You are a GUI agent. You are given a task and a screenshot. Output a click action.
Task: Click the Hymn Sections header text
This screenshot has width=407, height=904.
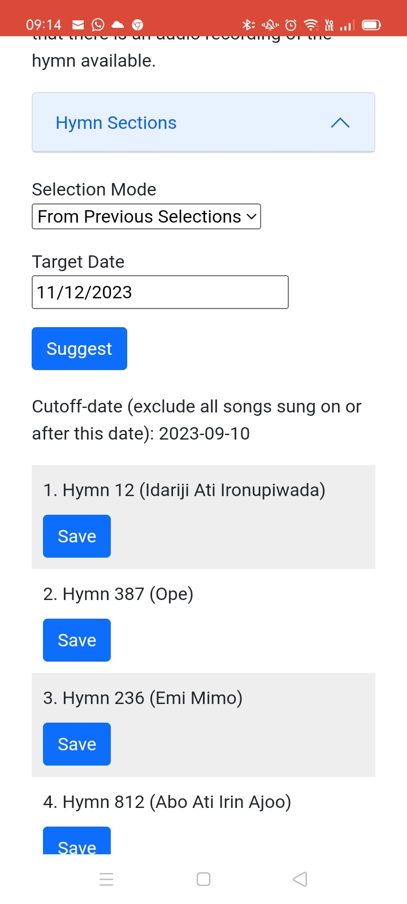pyautogui.click(x=116, y=123)
